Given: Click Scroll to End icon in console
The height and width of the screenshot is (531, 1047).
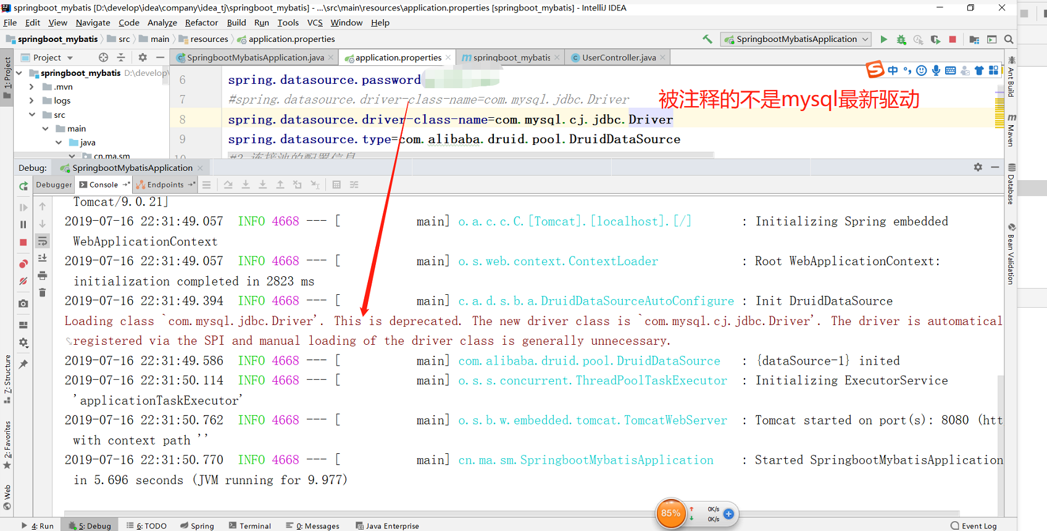Looking at the screenshot, I should (x=43, y=258).
